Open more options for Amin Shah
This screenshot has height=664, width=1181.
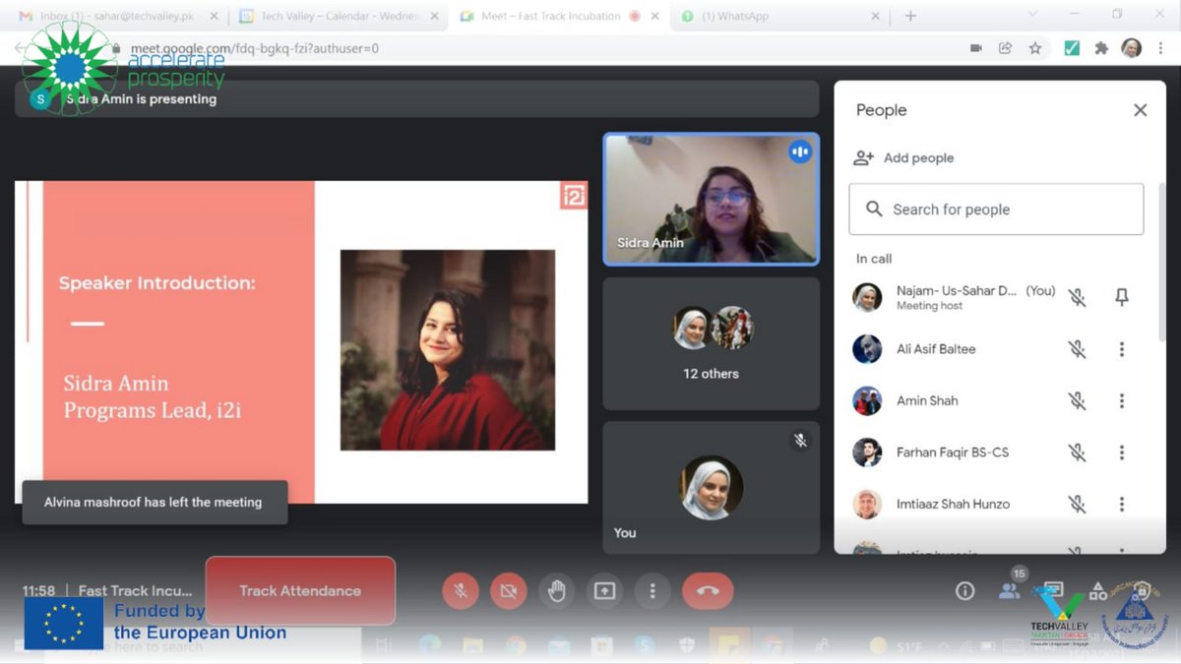[x=1121, y=400]
